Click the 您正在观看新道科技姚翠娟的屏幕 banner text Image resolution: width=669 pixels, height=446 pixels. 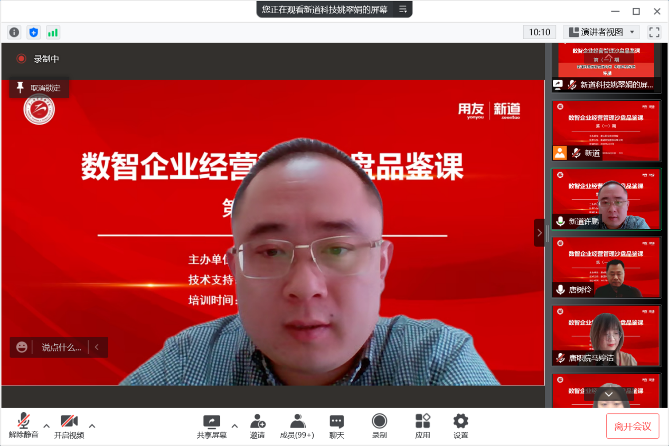pos(325,9)
